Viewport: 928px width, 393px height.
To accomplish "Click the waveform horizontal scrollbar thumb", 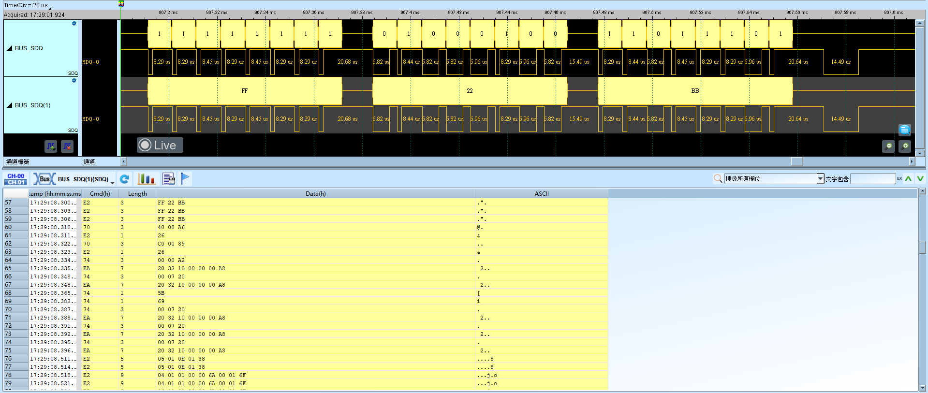I will (797, 161).
